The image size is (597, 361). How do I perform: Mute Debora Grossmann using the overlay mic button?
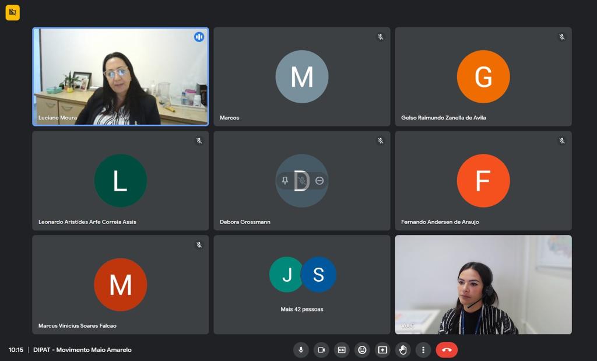pos(303,181)
